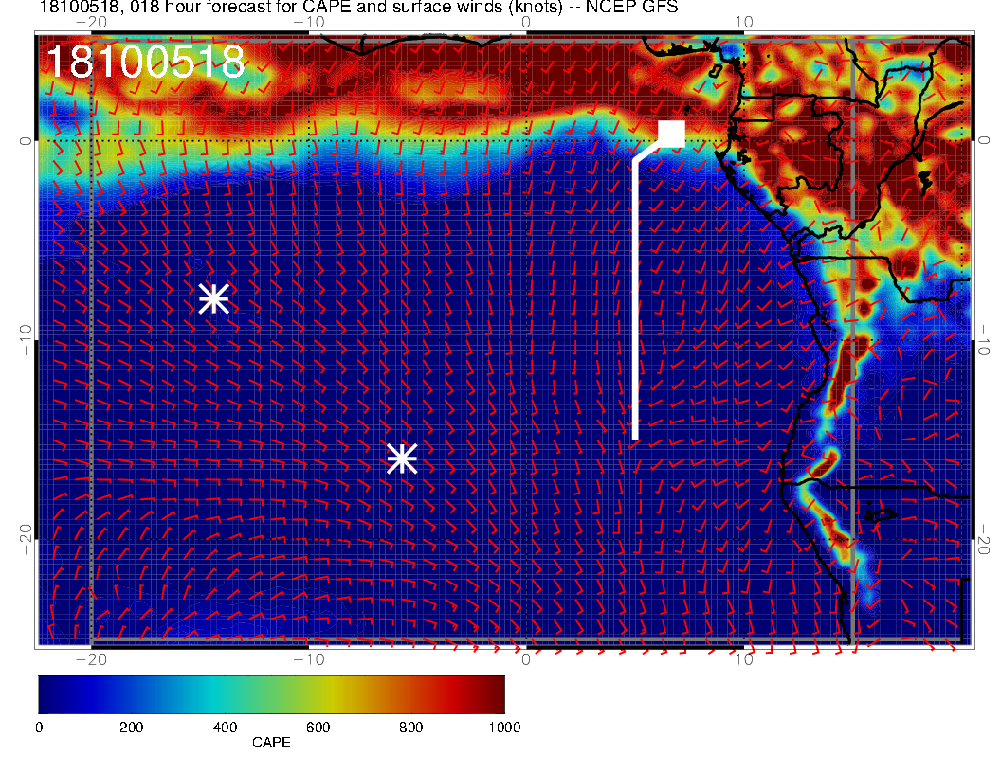Click the 10 longitude label on the bottom axis
Viewport: 1001px width, 773px height.
(x=744, y=659)
